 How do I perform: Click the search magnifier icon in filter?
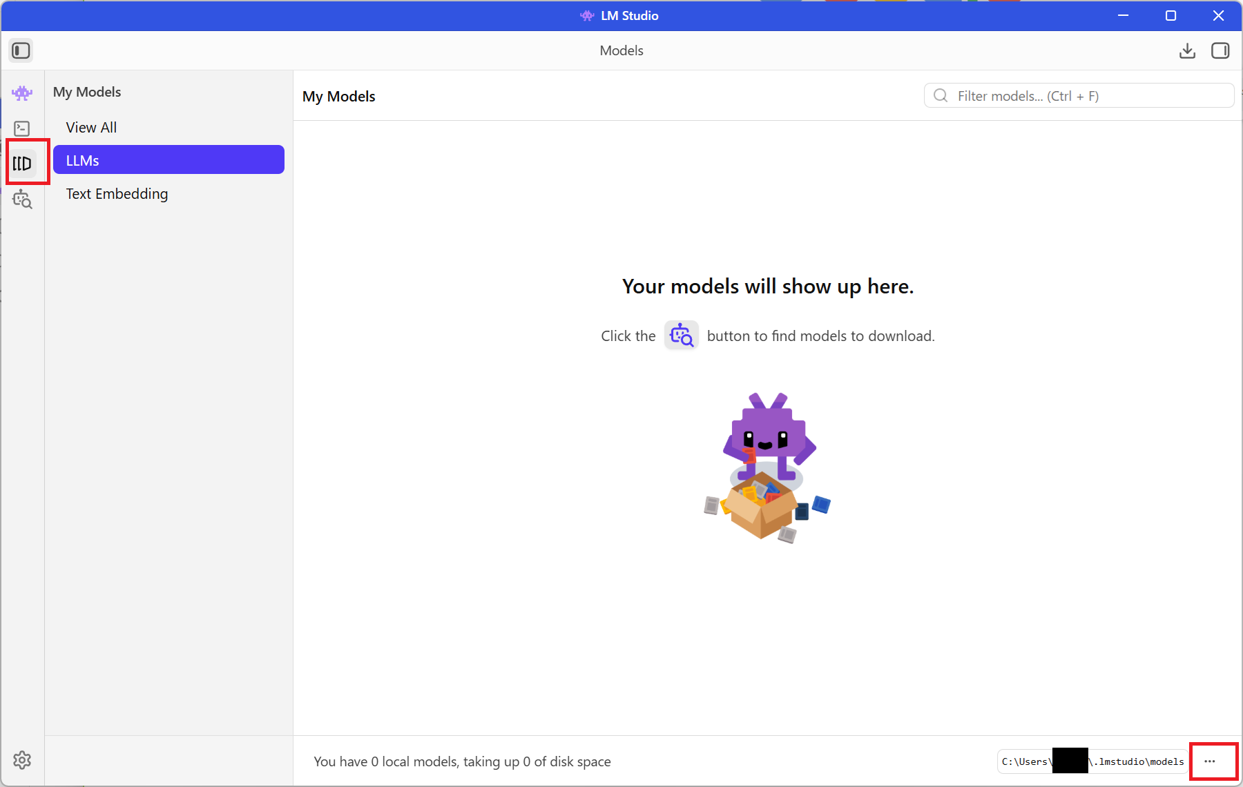pos(941,96)
